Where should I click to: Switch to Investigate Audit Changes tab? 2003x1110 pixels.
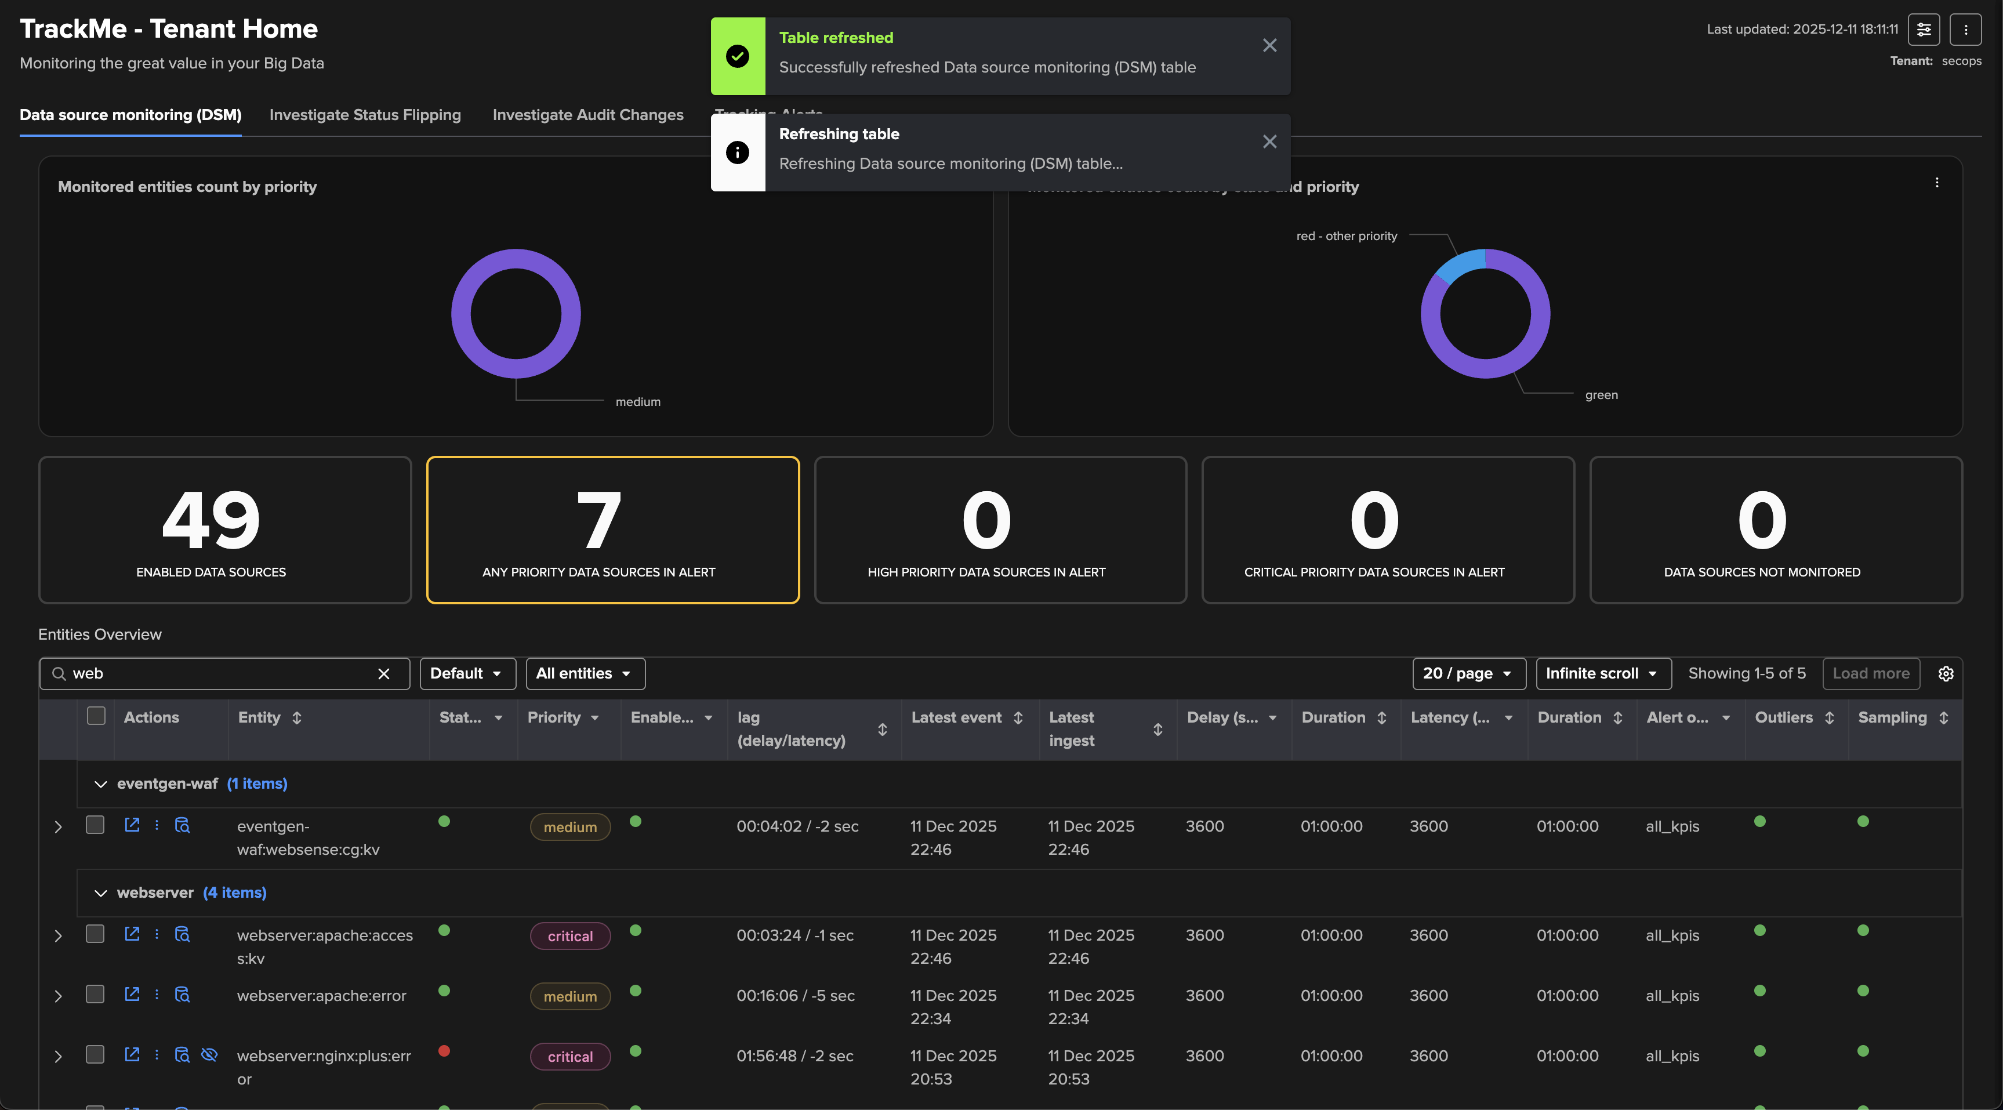coord(588,115)
